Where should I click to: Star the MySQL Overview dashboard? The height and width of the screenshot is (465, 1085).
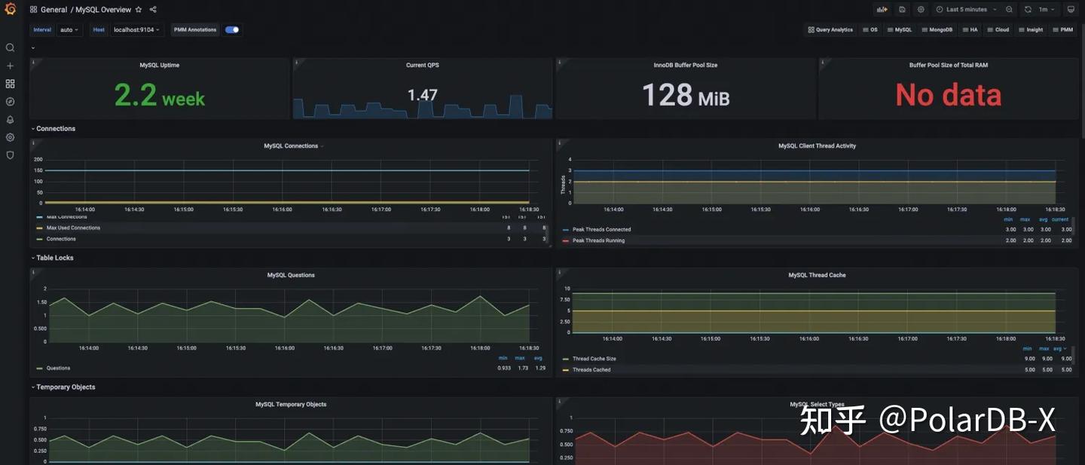coord(139,10)
